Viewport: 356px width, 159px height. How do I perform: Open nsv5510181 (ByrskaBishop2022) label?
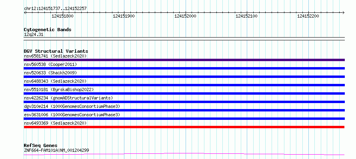coord(59,89)
